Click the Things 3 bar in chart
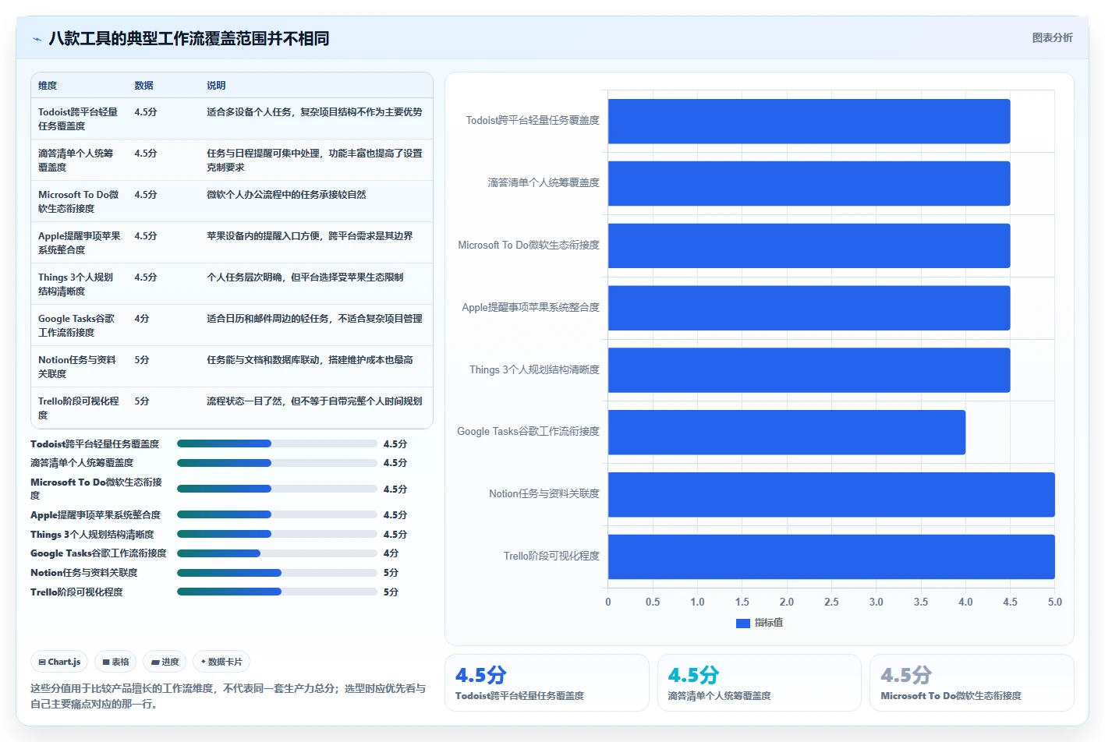This screenshot has height=742, width=1105. coord(809,370)
